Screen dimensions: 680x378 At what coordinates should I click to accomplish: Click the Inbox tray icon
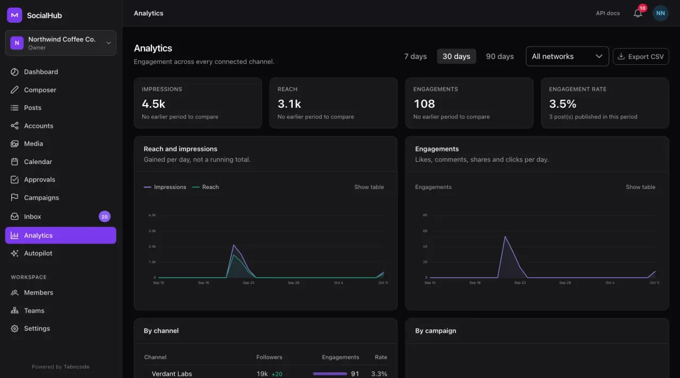pos(14,217)
